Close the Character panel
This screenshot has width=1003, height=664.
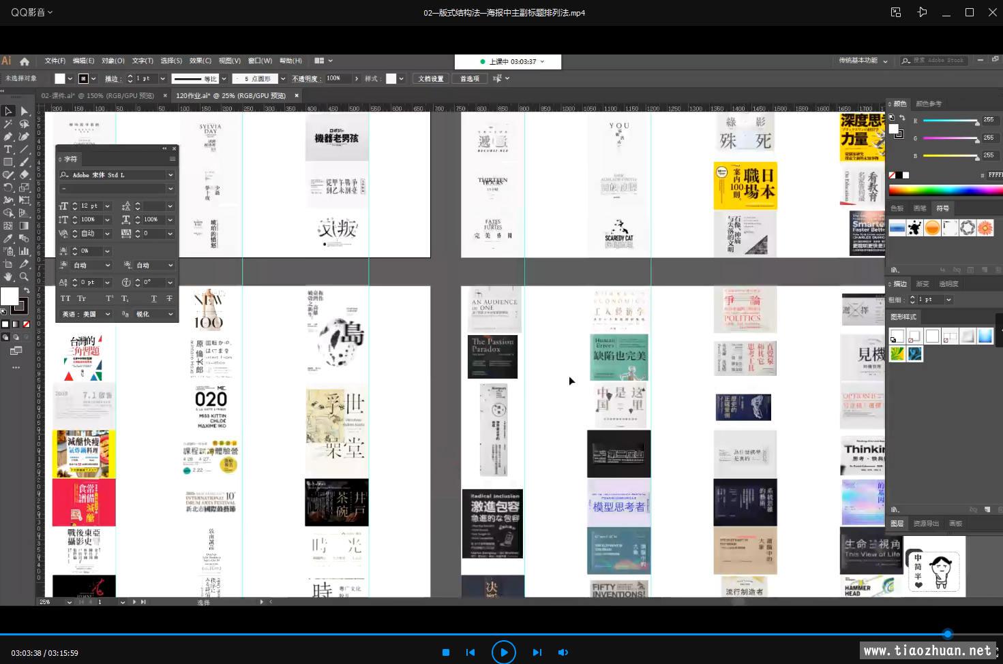(175, 148)
